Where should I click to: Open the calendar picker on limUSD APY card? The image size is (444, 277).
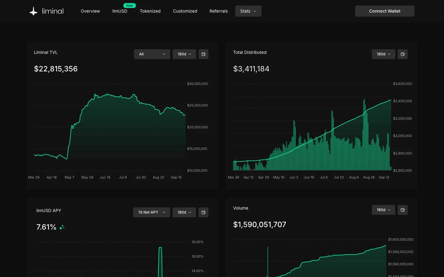click(203, 212)
